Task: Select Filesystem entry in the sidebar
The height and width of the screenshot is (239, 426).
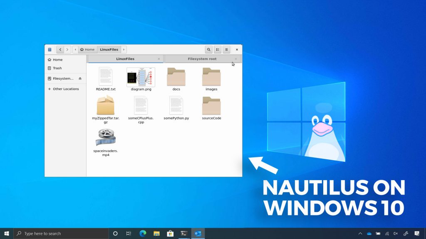Action: coord(63,78)
